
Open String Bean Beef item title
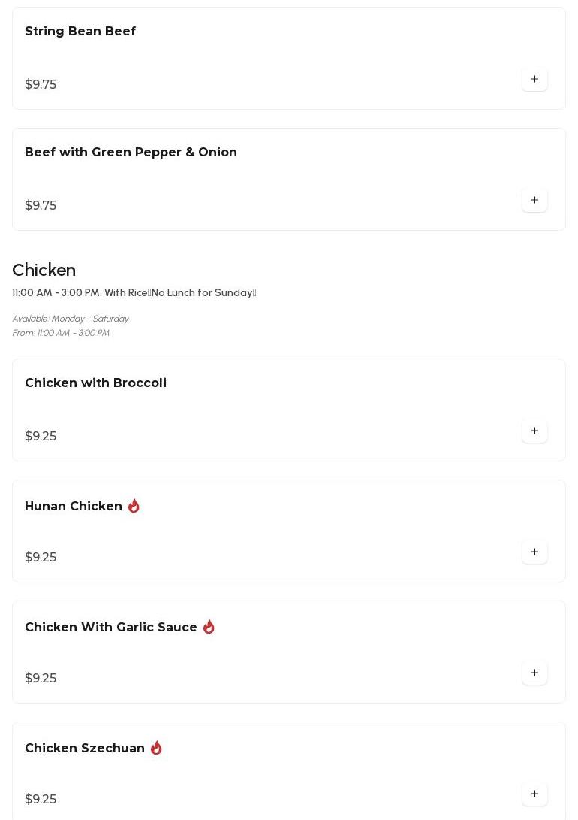pyautogui.click(x=80, y=32)
